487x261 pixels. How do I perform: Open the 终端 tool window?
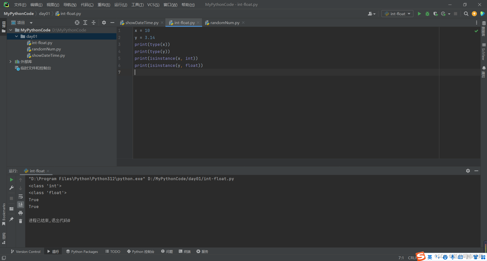[x=185, y=251]
